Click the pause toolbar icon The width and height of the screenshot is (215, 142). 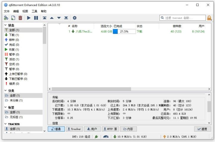coord(36,18)
